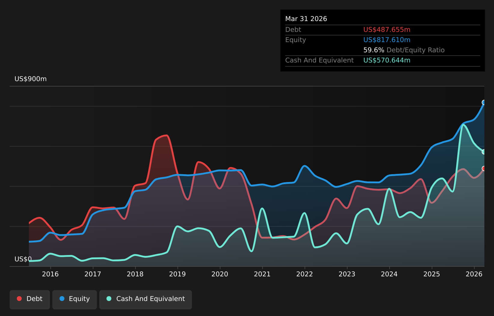Click the 2023 x-axis label
This screenshot has width=494, height=316.
[347, 274]
